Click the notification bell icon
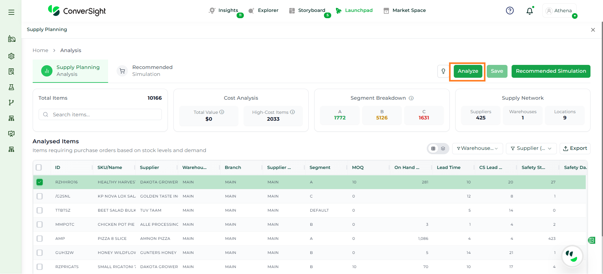The image size is (603, 274). point(529,11)
